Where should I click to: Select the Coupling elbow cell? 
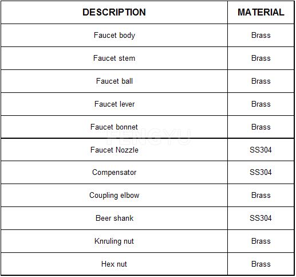[x=114, y=196]
